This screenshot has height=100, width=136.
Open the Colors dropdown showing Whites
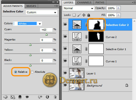tap(28, 24)
